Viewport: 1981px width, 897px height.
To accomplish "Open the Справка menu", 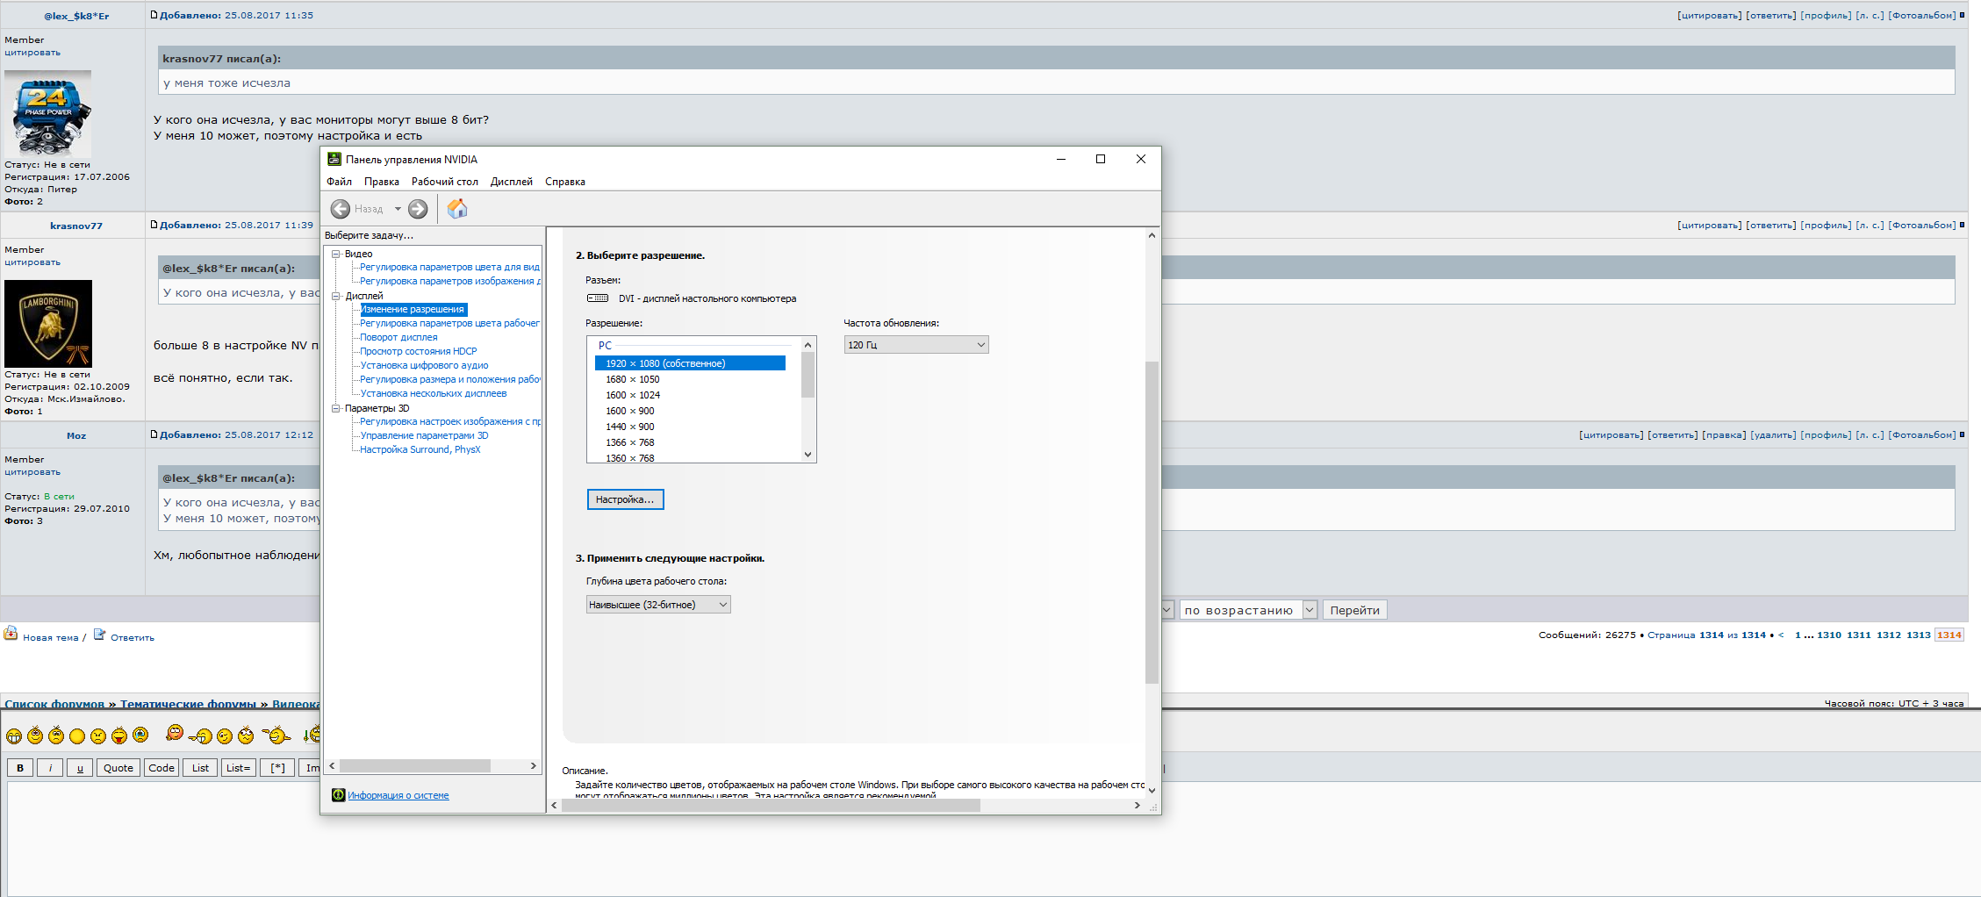I will point(564,182).
